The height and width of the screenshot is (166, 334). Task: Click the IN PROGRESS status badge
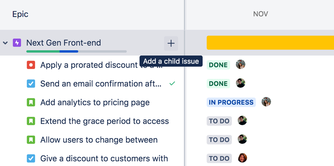coord(231,102)
